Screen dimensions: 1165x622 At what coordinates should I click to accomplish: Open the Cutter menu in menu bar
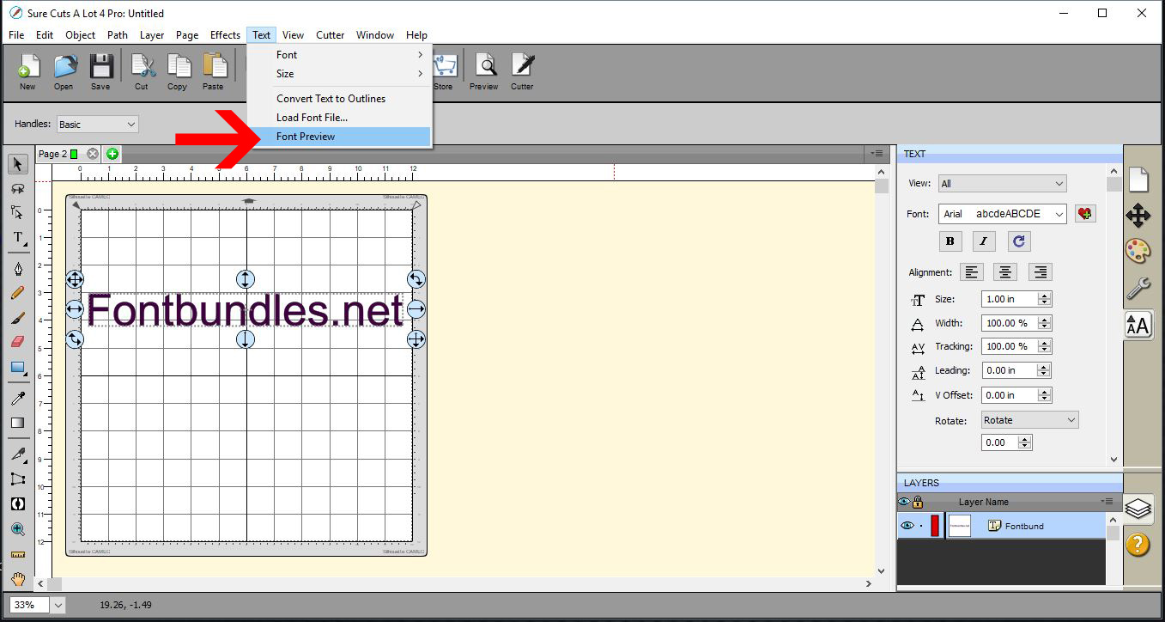pos(331,35)
